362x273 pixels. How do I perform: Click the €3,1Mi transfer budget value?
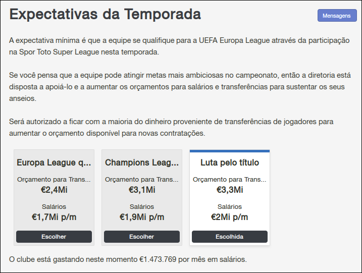click(142, 190)
